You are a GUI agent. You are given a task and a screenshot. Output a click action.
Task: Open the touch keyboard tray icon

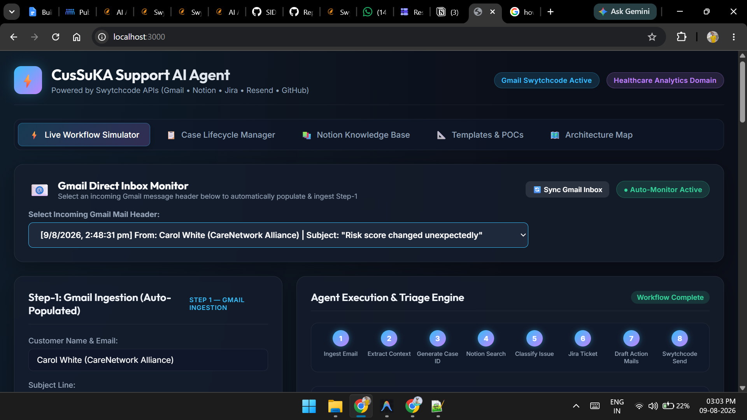click(x=595, y=406)
